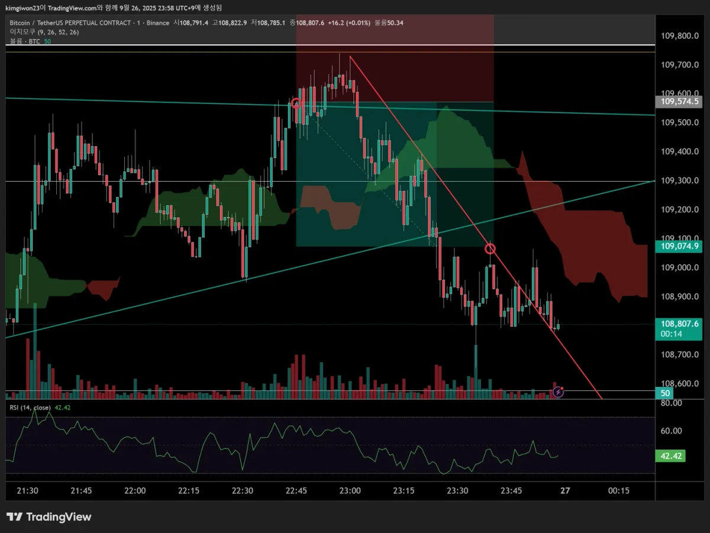Click the Bitcoin / TetherUS PERPETUAL CONTRACT title

point(69,22)
